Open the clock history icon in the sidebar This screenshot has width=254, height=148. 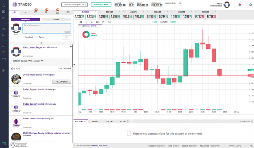3,18
